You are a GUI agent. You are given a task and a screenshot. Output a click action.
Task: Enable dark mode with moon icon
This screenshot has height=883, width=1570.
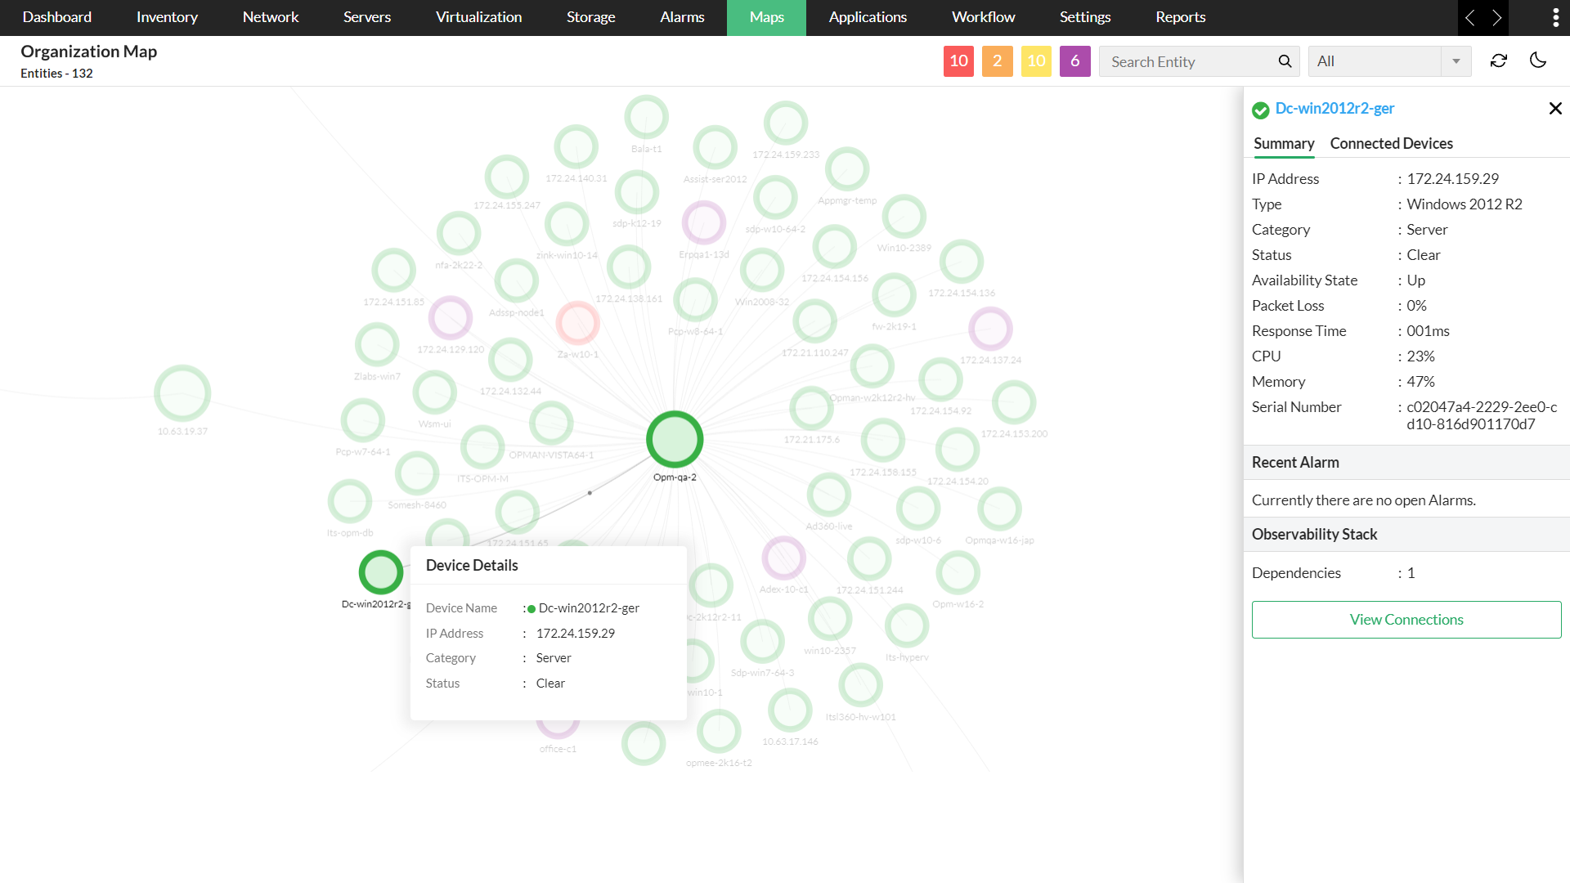(1538, 61)
